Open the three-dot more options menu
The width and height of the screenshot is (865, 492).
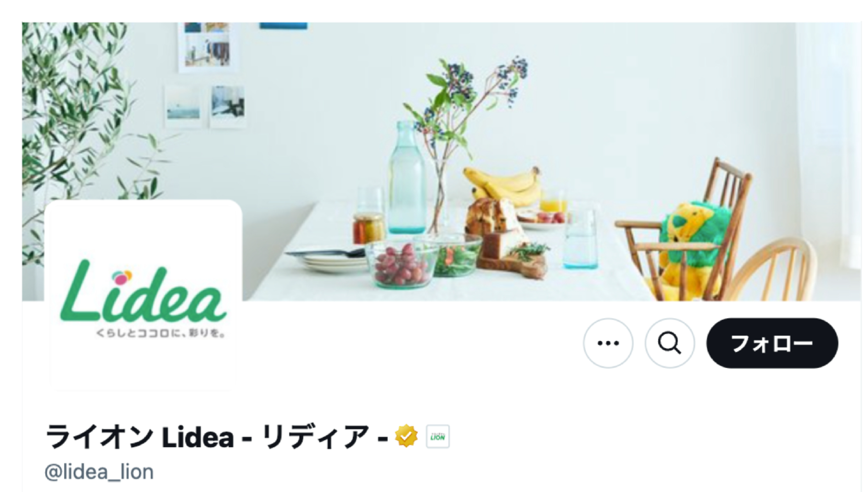[x=607, y=343]
